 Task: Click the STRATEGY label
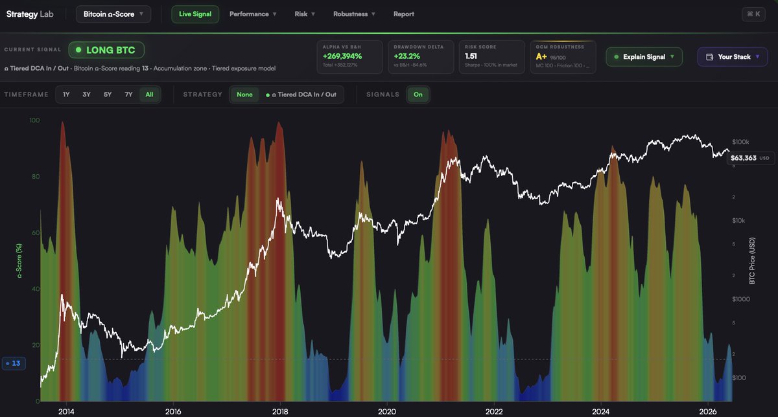203,95
